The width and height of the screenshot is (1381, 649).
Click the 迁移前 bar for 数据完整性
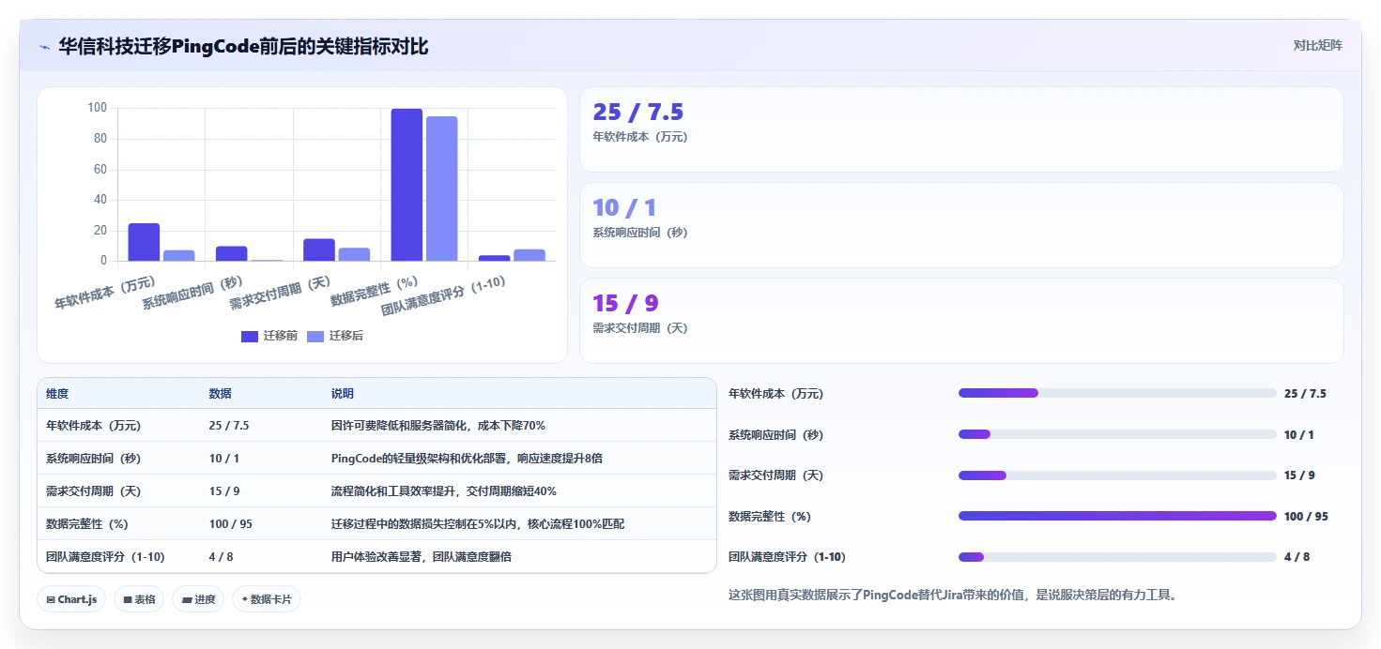click(x=407, y=185)
